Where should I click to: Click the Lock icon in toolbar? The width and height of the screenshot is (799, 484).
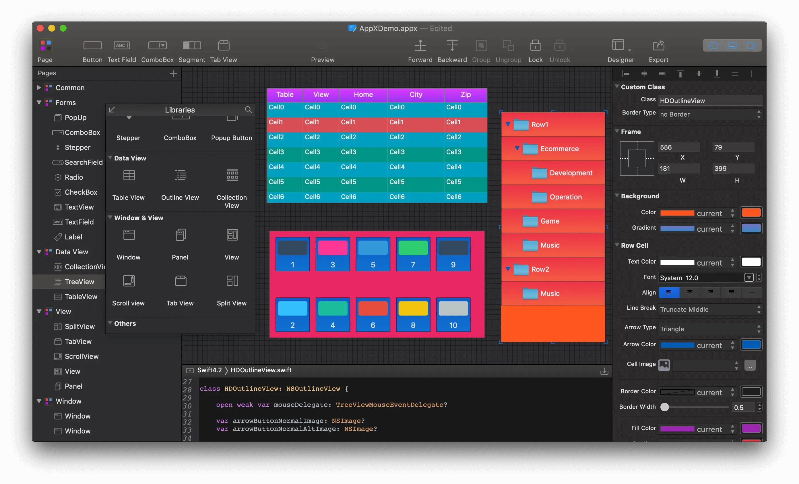pyautogui.click(x=535, y=46)
